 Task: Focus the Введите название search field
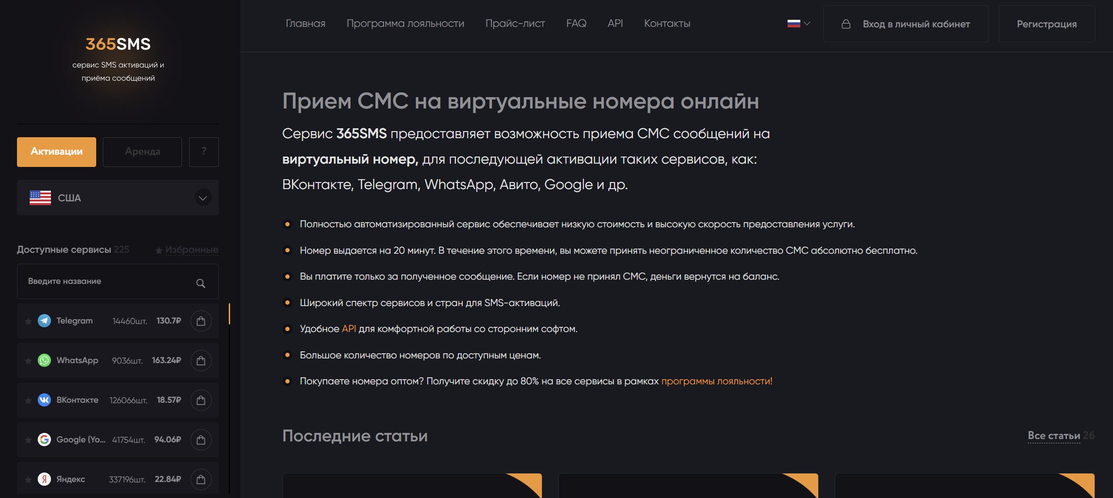coord(118,282)
